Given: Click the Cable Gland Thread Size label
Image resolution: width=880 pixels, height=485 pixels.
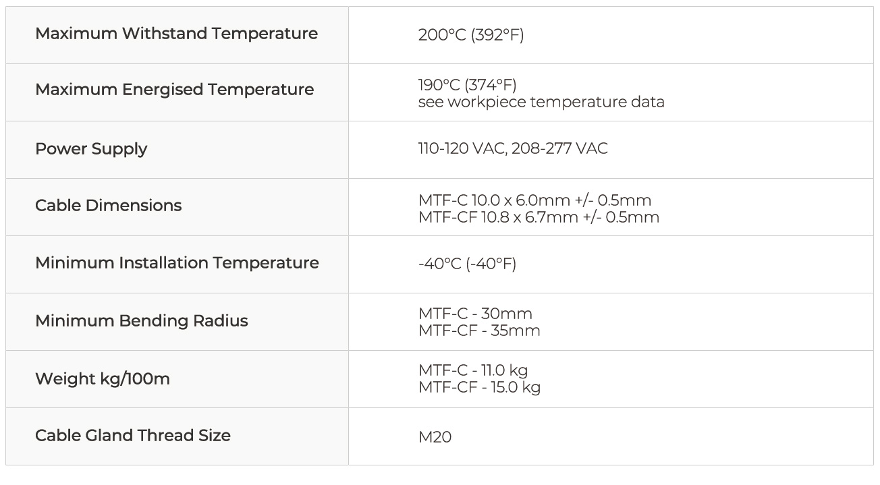Looking at the screenshot, I should tap(133, 436).
